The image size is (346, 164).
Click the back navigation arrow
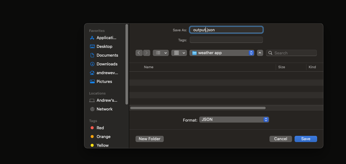pos(139,53)
